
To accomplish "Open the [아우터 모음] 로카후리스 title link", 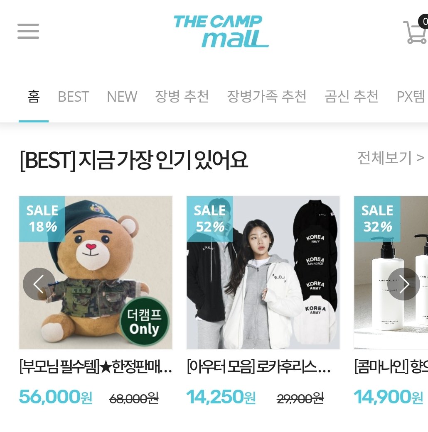I will point(258,367).
